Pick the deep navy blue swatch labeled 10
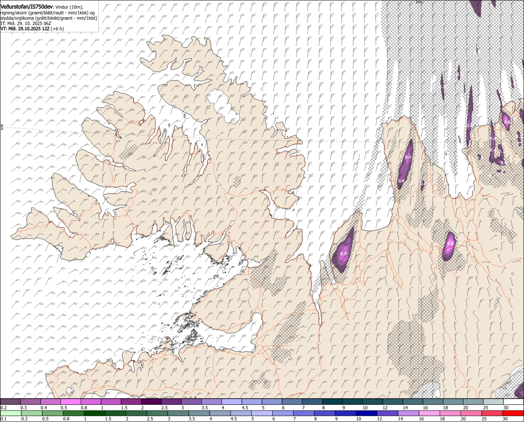This screenshot has width=524, height=422. (366, 413)
